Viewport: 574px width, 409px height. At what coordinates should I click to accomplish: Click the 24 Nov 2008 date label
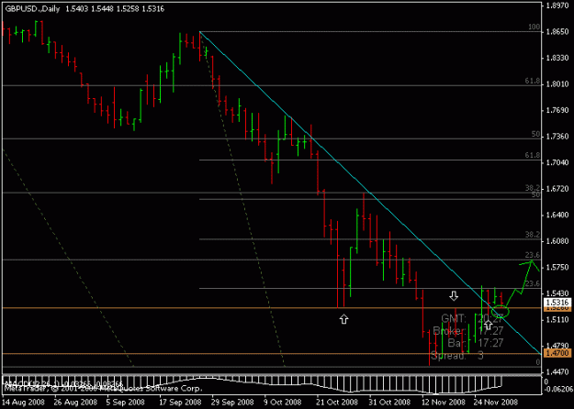tap(496, 402)
